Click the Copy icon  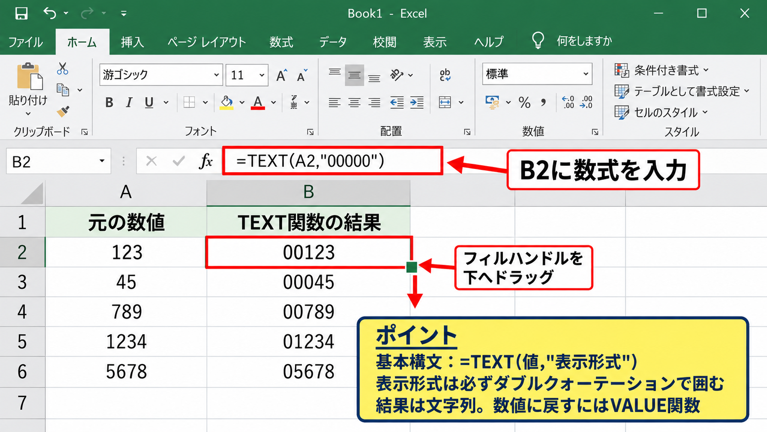[x=63, y=90]
